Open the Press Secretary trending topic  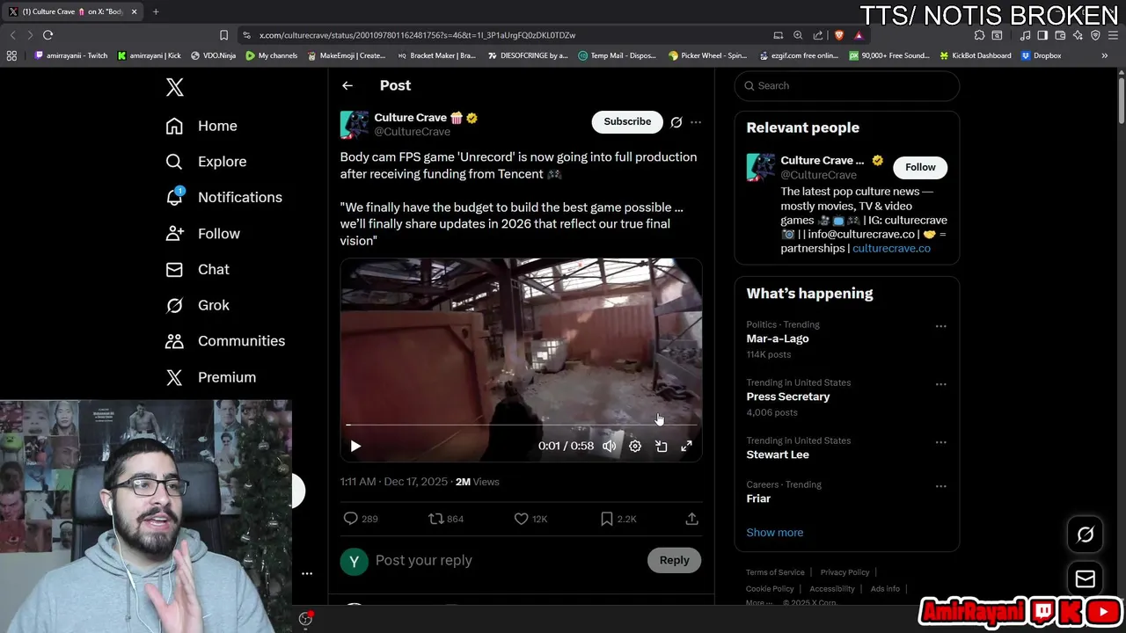[x=788, y=397]
